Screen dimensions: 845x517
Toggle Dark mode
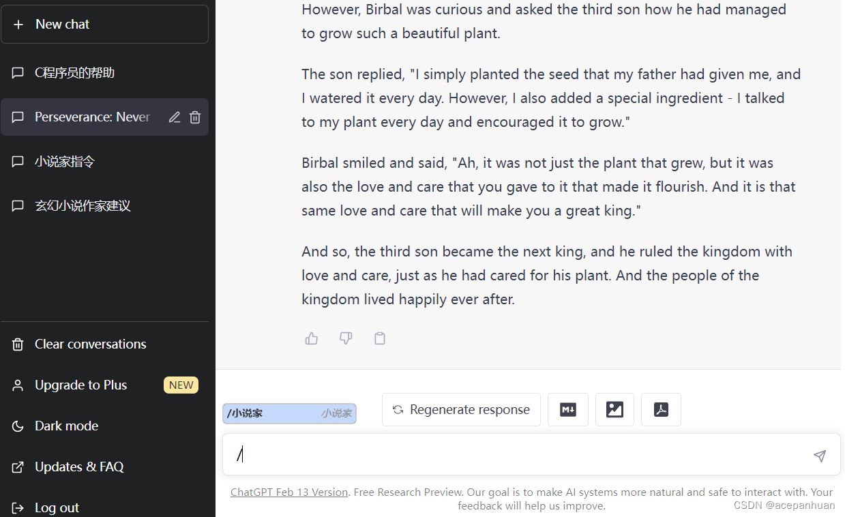(x=104, y=426)
